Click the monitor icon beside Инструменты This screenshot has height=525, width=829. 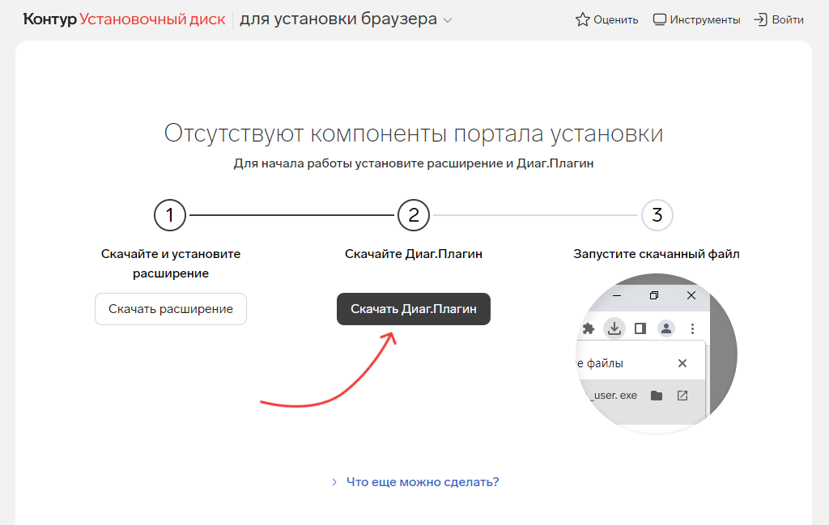point(659,19)
